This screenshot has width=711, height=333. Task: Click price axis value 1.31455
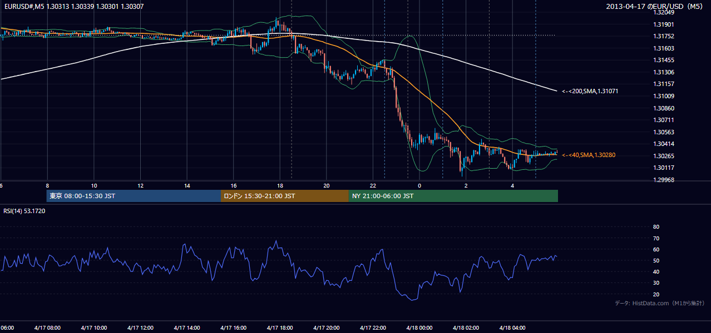click(x=663, y=60)
